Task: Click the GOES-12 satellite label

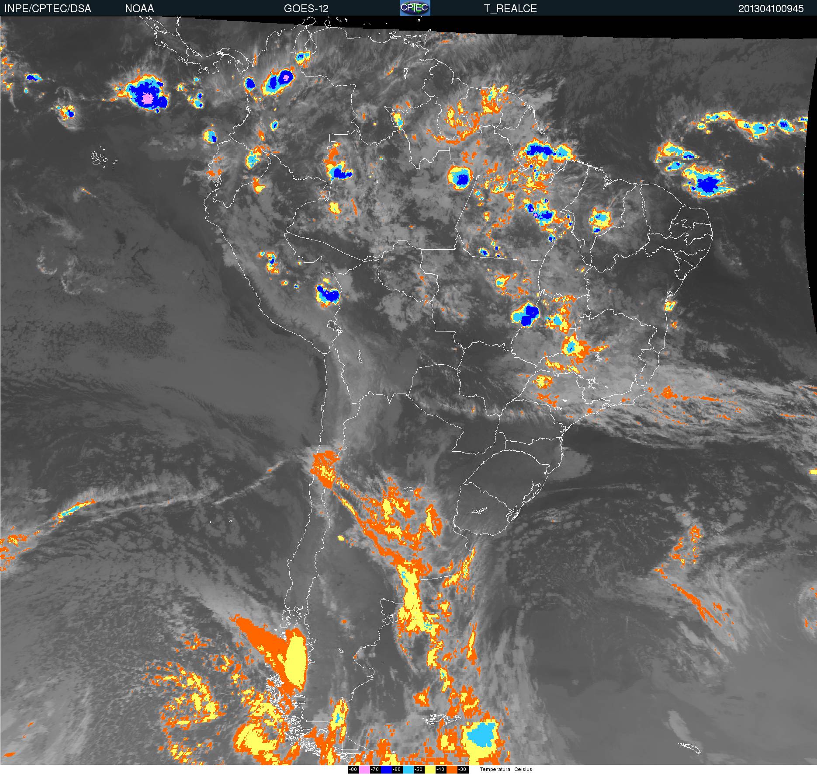Action: tap(306, 8)
